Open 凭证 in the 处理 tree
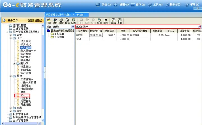The image size is (202, 125). (23, 95)
